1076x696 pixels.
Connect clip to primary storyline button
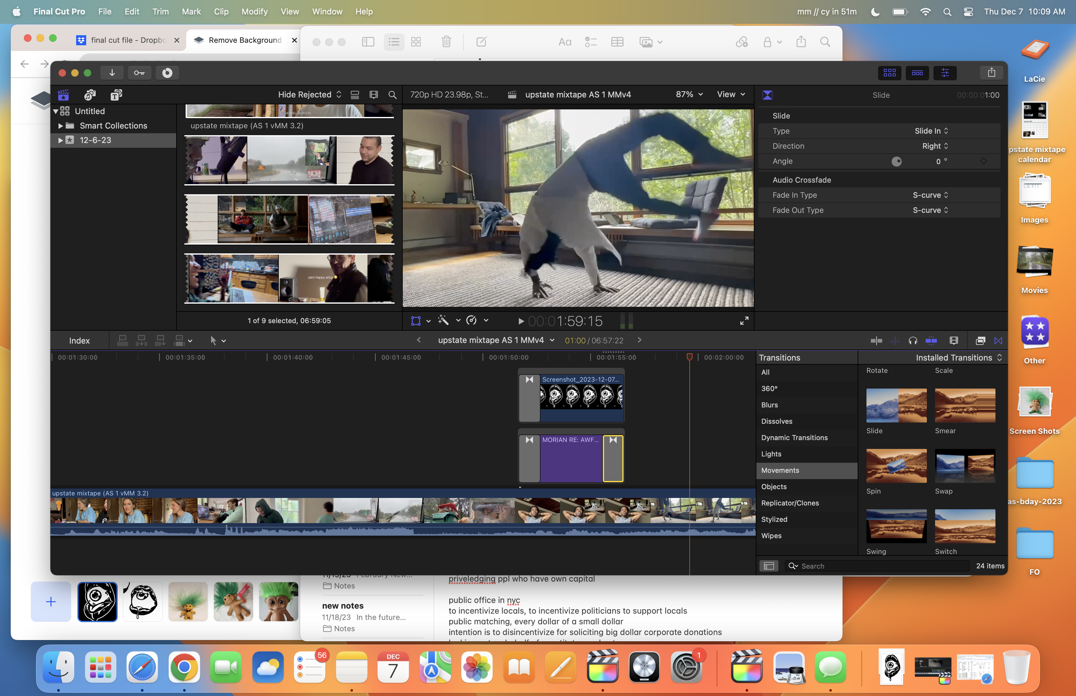coord(122,340)
